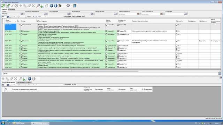Viewport: 223px width, 125px height.
Task: Open settings via the gear icon
Action: (x=68, y=6)
